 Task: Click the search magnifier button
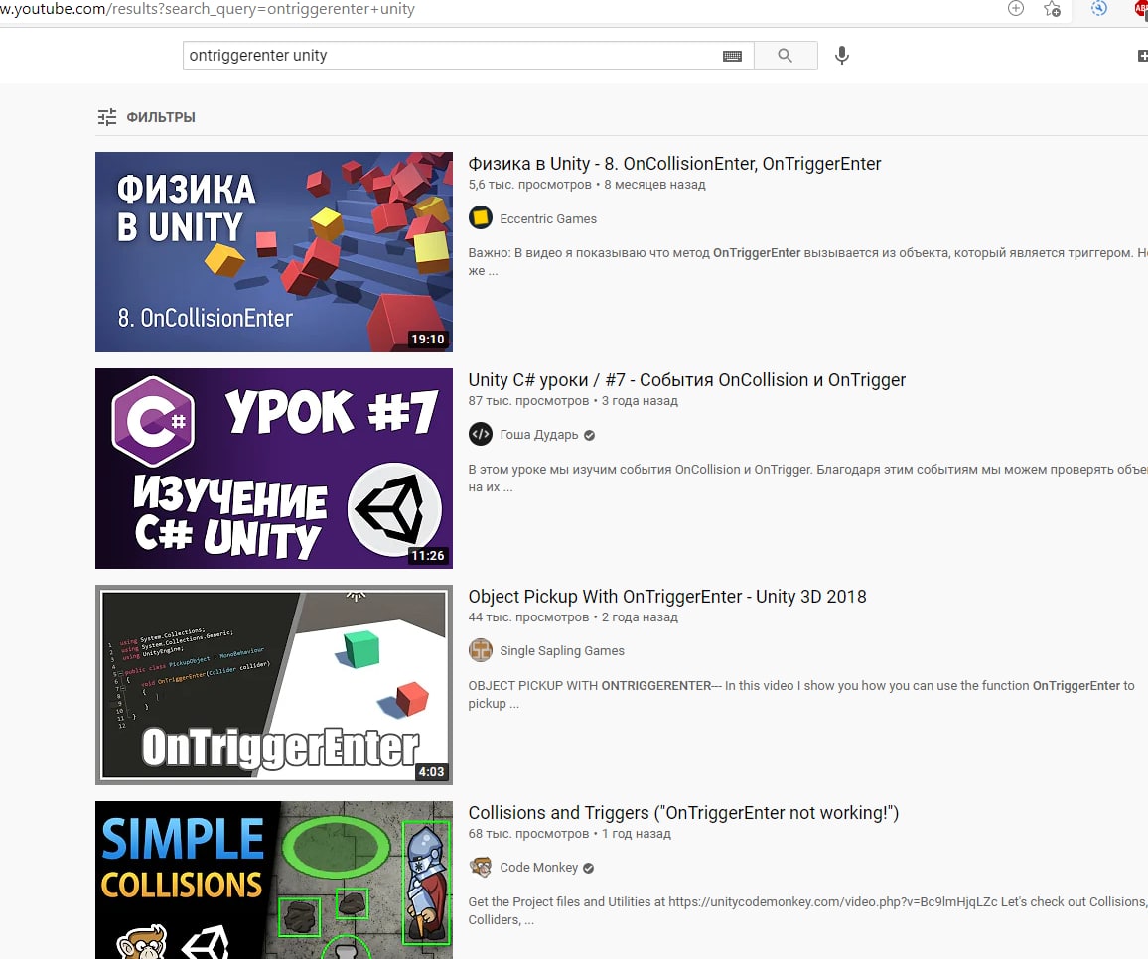(x=785, y=56)
